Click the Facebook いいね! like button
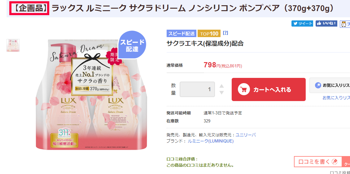The width and height of the screenshot is (350, 174). 326,23
